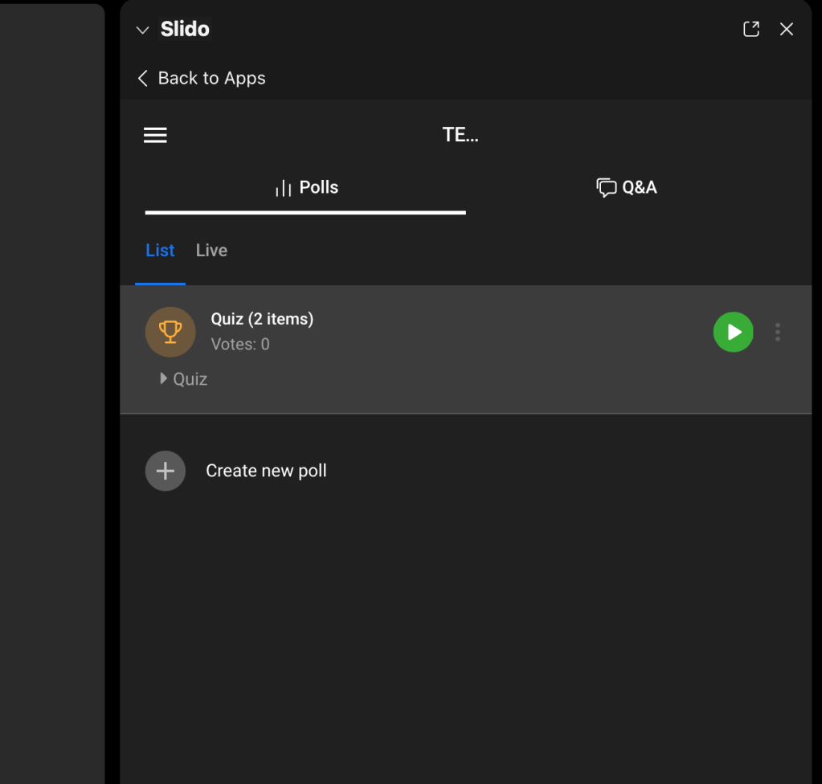Close the Slido side panel
Screen dimensions: 822x784
tap(787, 29)
